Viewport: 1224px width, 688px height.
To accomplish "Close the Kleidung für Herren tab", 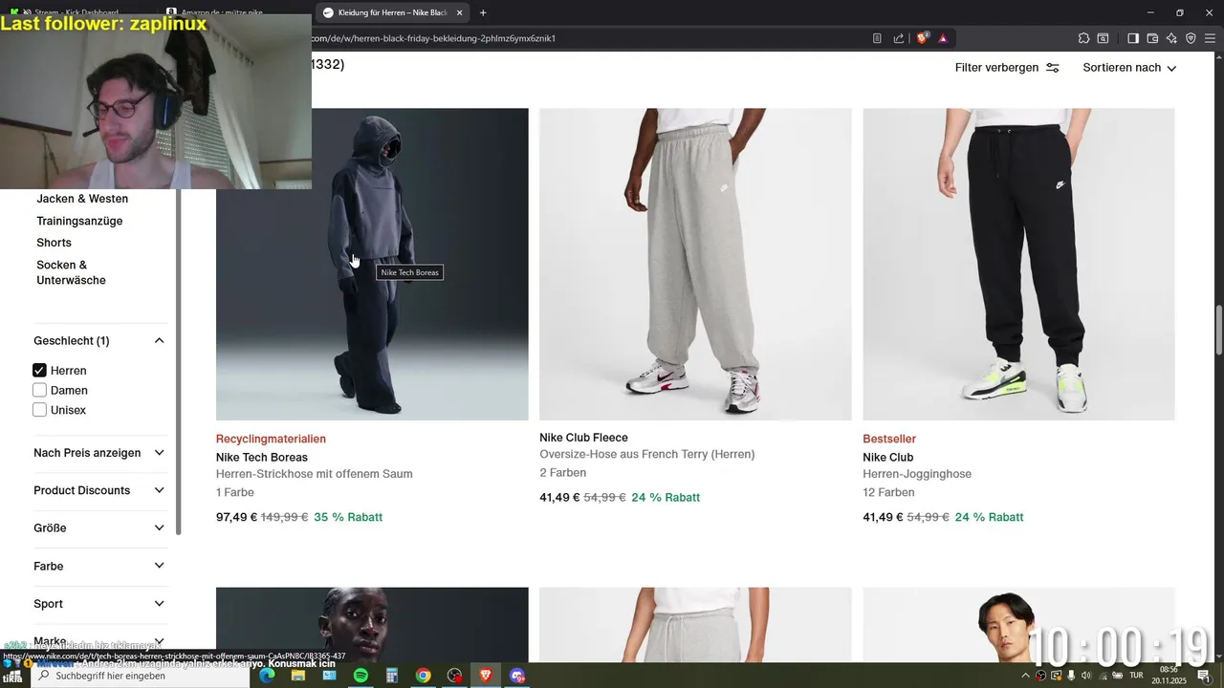I will pos(460,12).
